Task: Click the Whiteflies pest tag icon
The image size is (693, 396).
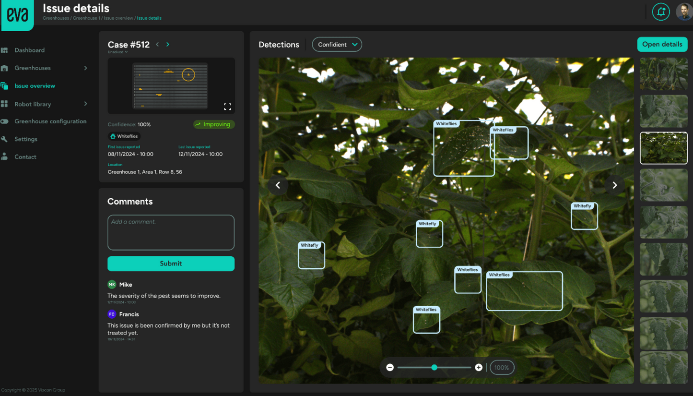Action: tap(113, 136)
